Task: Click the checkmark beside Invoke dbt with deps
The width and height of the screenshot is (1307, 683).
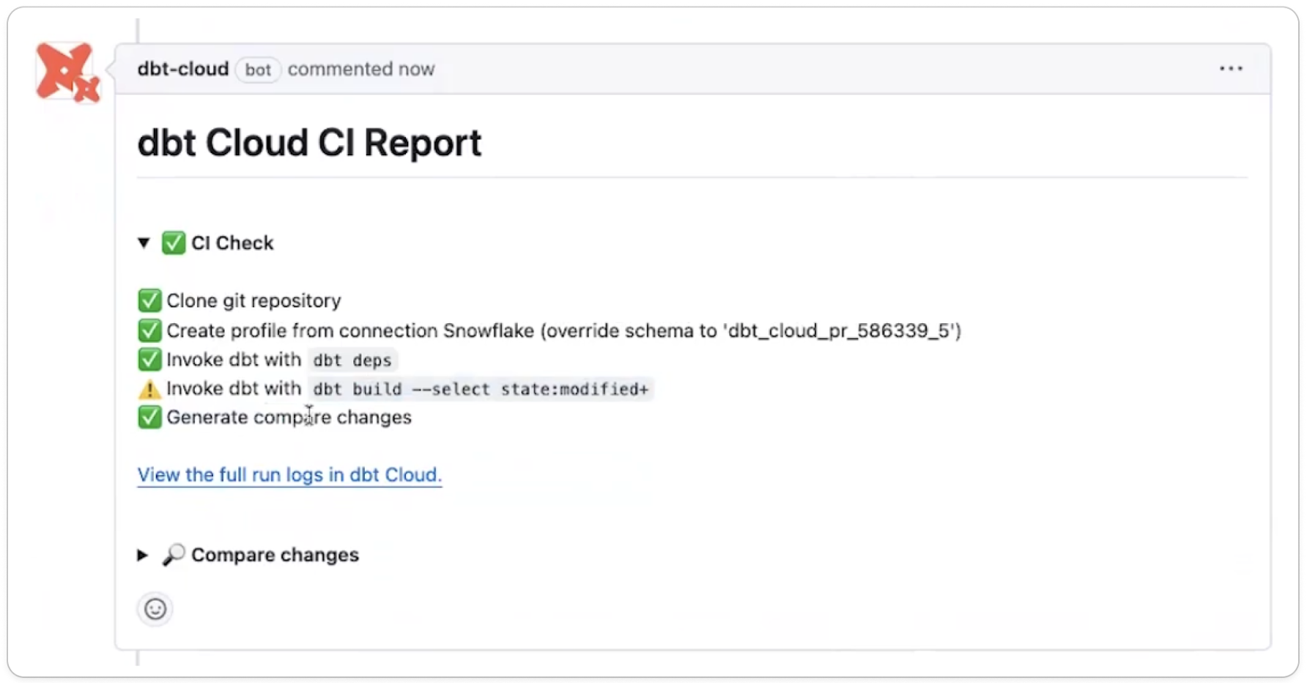Action: click(149, 359)
